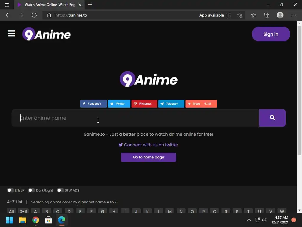
Task: Open File Explorer from taskbar
Action: [x=22, y=220]
